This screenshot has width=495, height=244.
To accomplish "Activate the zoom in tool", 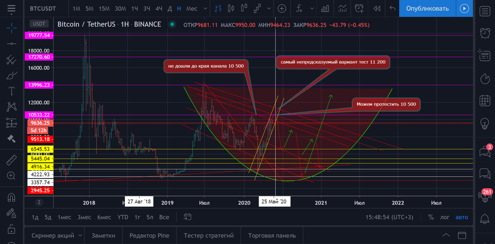I will (x=11, y=175).
